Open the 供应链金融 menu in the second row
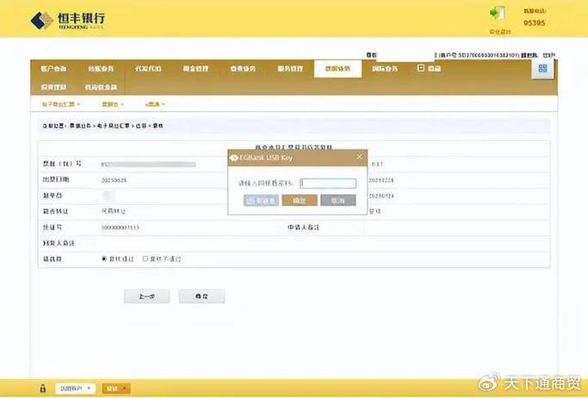588x398 pixels. tap(101, 87)
